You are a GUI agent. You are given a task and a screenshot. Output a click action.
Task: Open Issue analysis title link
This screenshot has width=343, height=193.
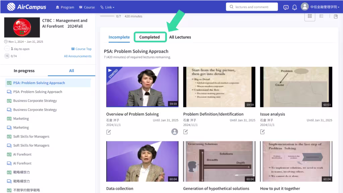coord(272,114)
